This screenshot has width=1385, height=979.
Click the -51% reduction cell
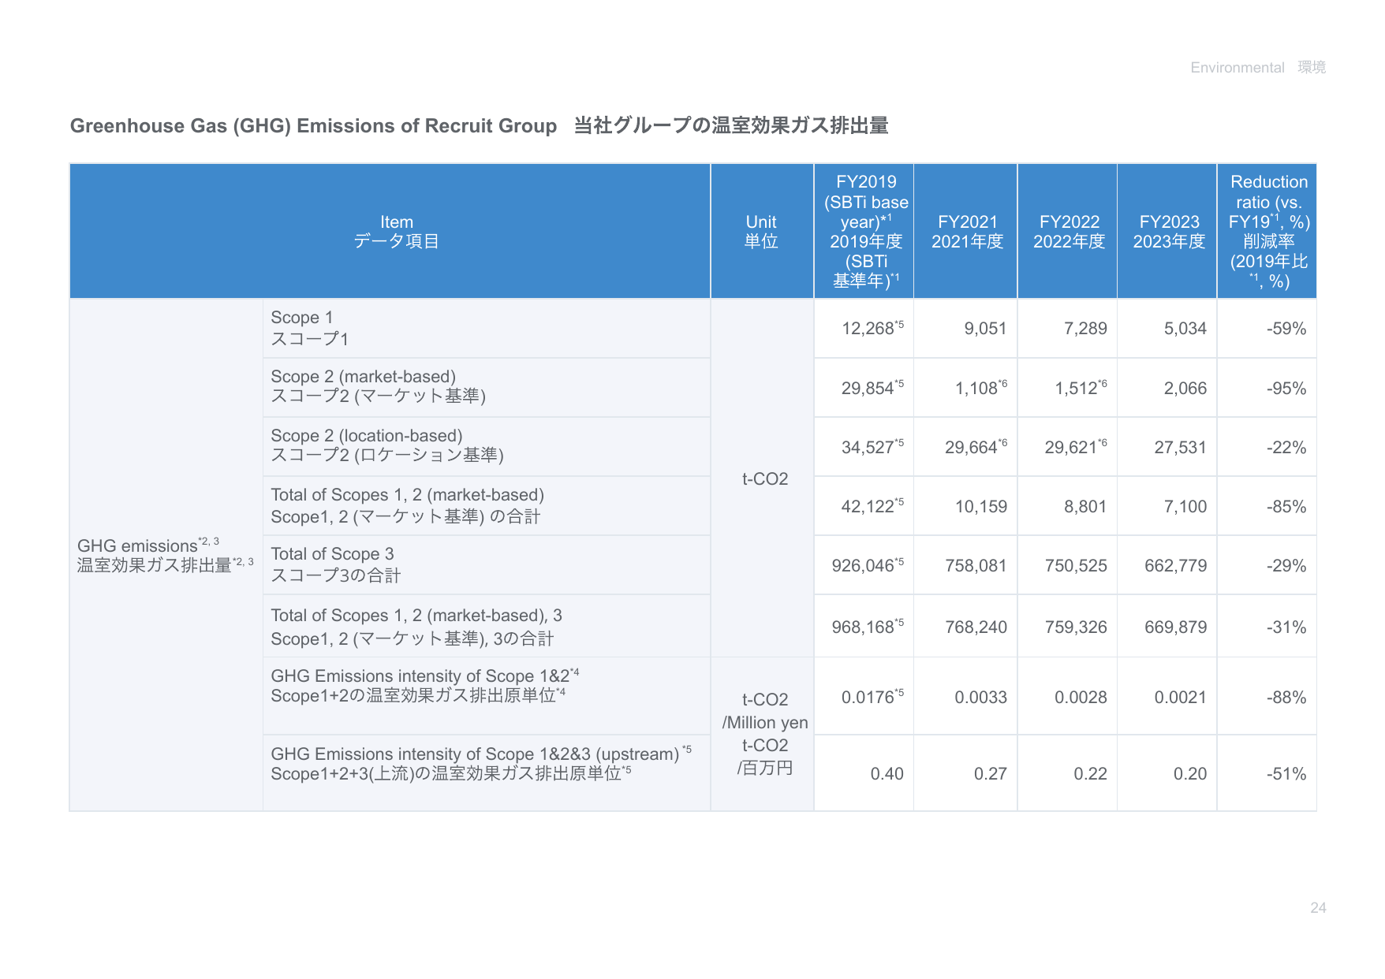[1267, 773]
